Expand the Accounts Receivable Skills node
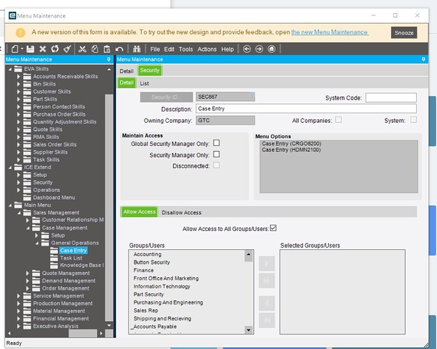This screenshot has width=437, height=349. (x=19, y=76)
